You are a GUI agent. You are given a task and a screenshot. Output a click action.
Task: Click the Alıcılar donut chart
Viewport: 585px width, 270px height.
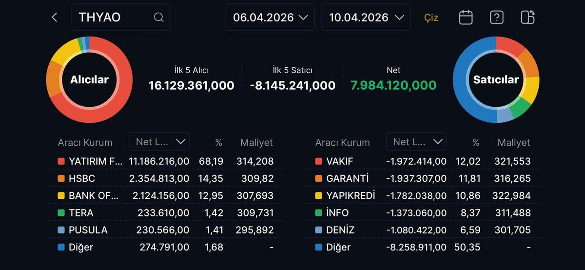click(x=89, y=79)
